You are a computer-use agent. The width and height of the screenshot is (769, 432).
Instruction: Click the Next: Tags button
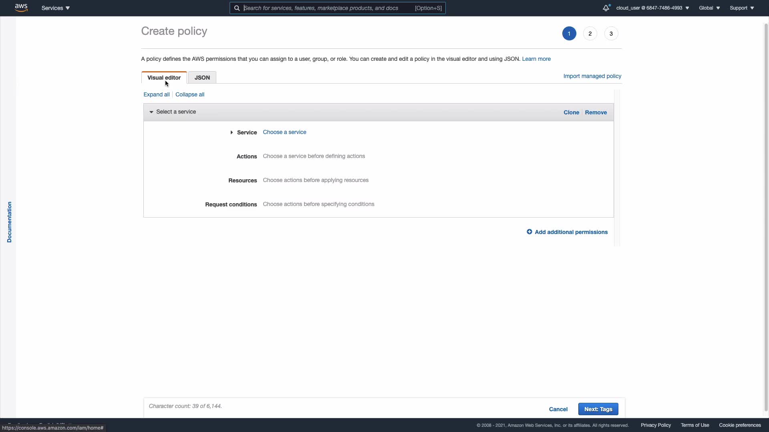598,409
